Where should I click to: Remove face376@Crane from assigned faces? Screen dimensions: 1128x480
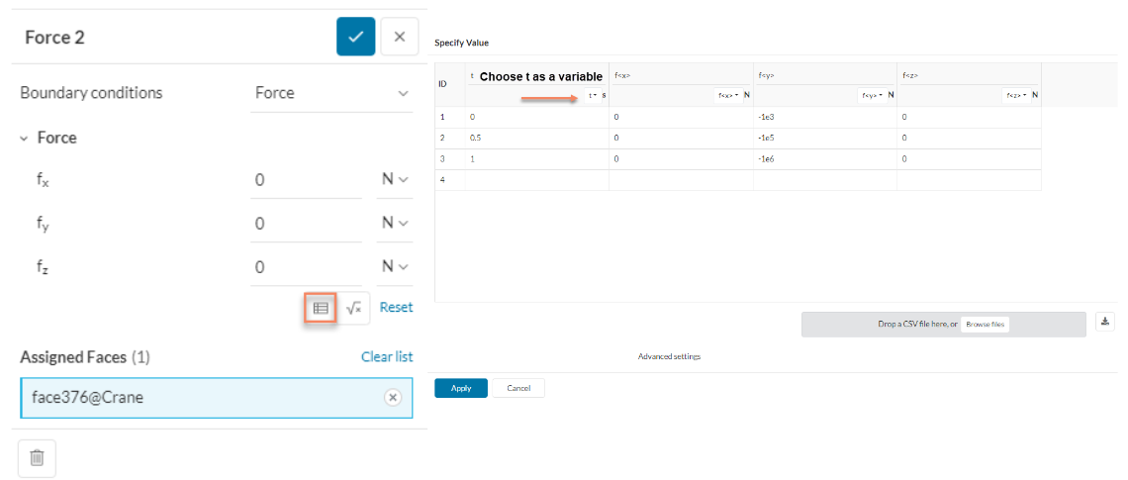[393, 397]
